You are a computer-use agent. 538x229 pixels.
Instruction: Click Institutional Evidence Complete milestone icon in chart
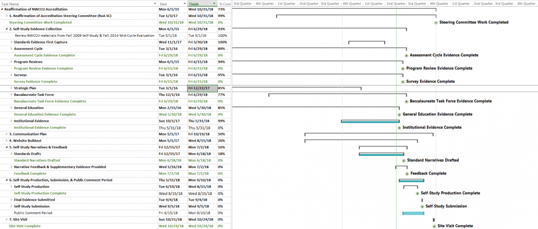coord(399,128)
